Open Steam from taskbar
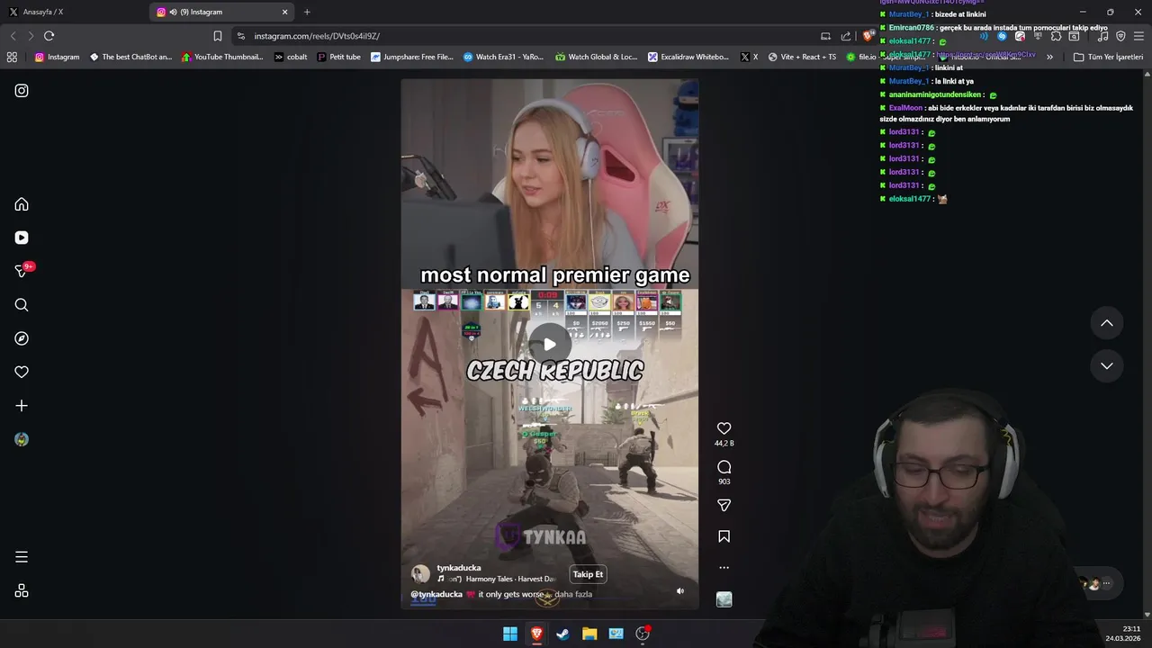The width and height of the screenshot is (1152, 648). 562,634
